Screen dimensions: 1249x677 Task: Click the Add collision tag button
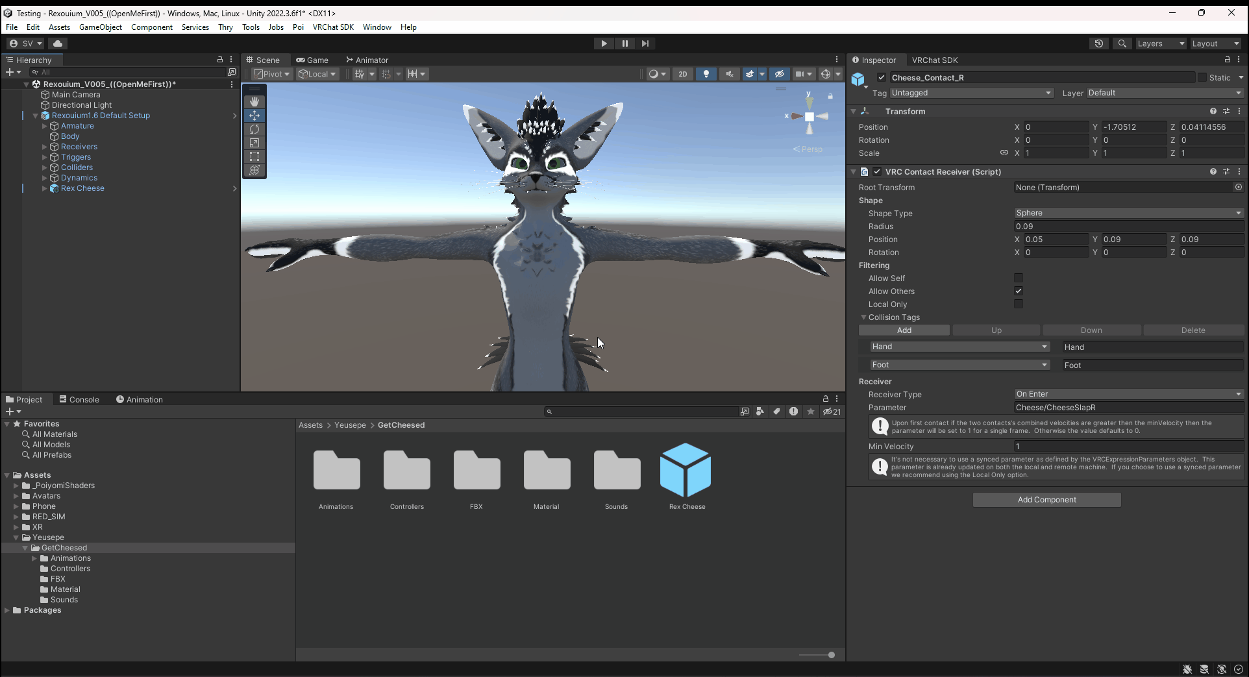[x=904, y=330]
